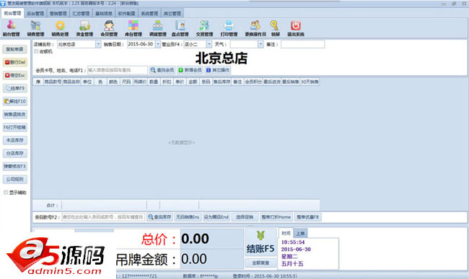Click the 吊牌价 column header
Screen dimensions: 469x279
pos(140,82)
